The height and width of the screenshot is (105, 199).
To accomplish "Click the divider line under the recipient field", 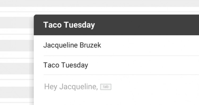I will [x=121, y=55].
